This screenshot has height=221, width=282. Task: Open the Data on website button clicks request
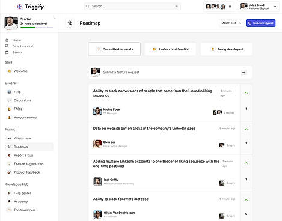coord(144,129)
